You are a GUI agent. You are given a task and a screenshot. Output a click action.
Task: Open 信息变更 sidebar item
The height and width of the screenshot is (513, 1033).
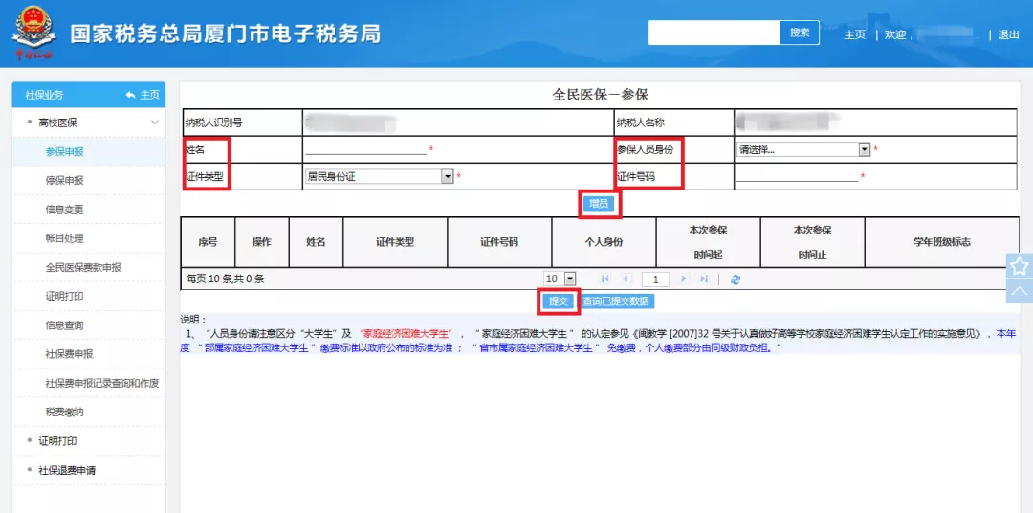tap(65, 210)
